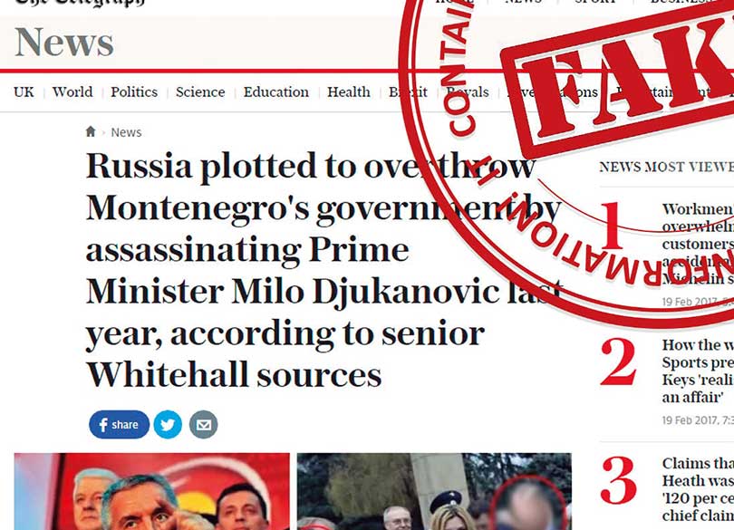Open the left article photo with red background

[151, 492]
